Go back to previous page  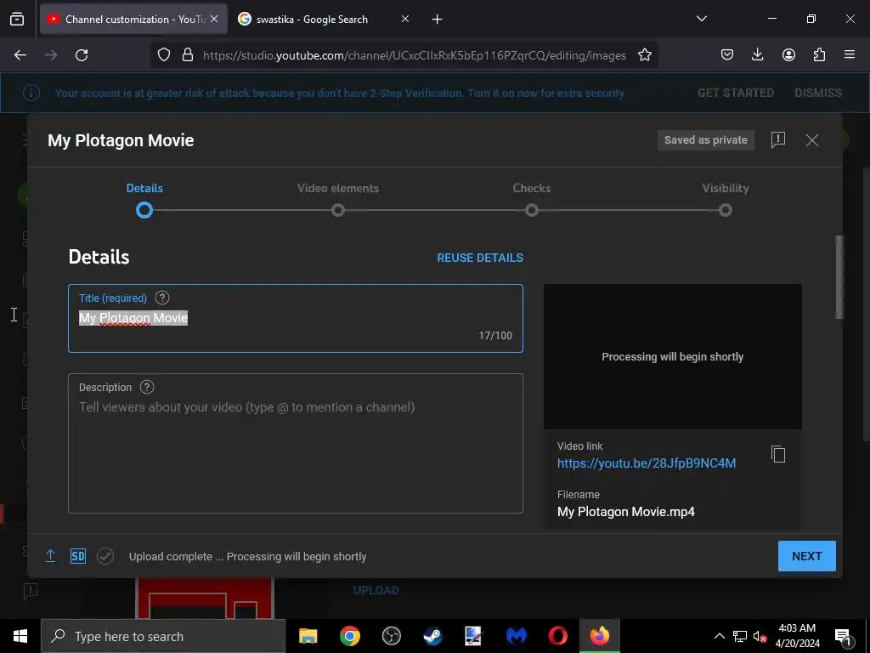[x=20, y=55]
